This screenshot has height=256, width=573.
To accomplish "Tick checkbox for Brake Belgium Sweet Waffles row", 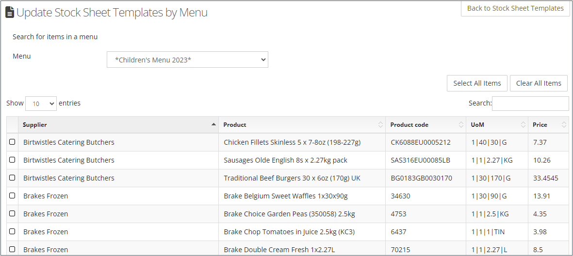I will click(12, 196).
